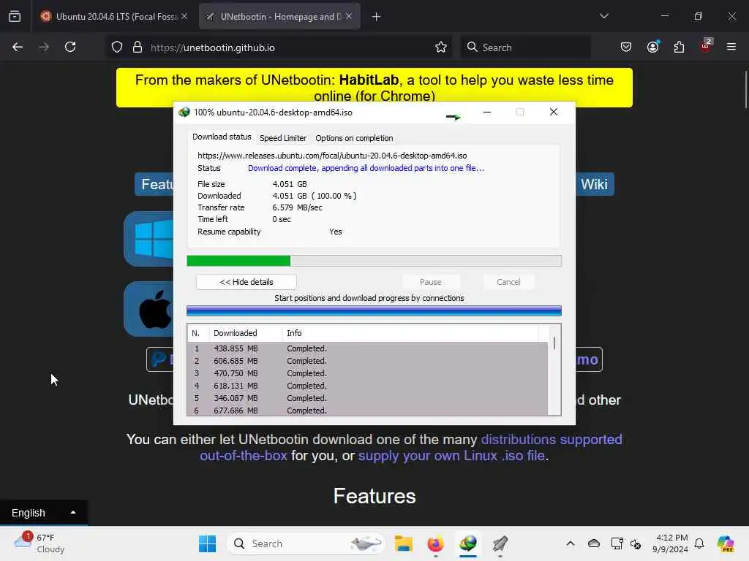Screen dimensions: 749x561
Task: Open the Firefox tab overview icon
Action: point(15,16)
